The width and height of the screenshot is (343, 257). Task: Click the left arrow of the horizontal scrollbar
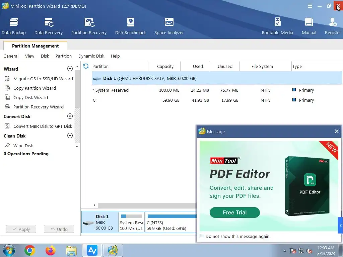[94, 205]
